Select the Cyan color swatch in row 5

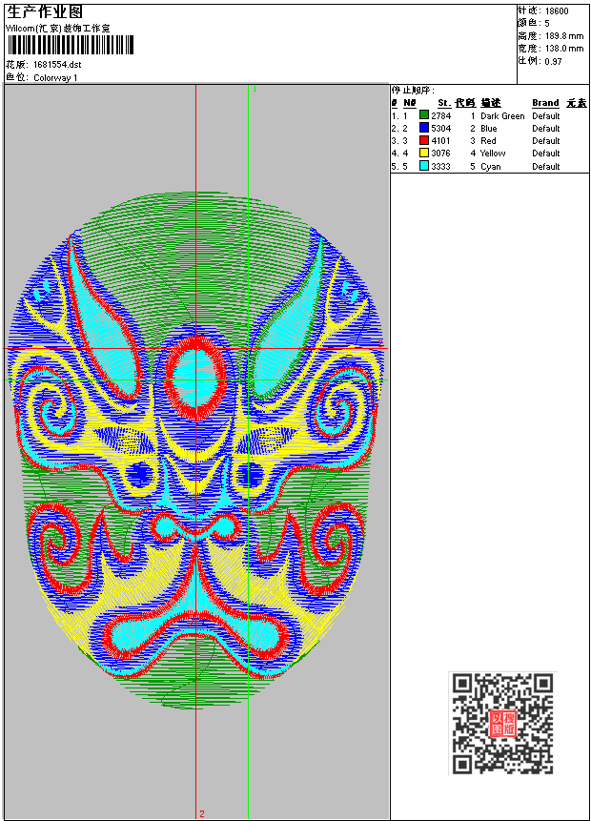[x=424, y=166]
